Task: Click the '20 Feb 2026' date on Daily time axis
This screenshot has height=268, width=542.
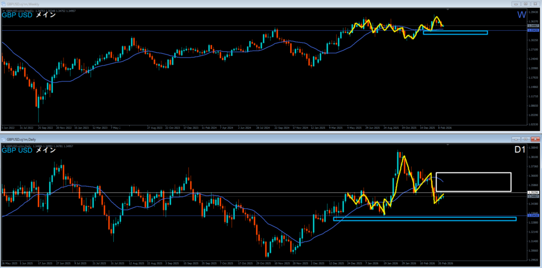Action: pos(446,263)
